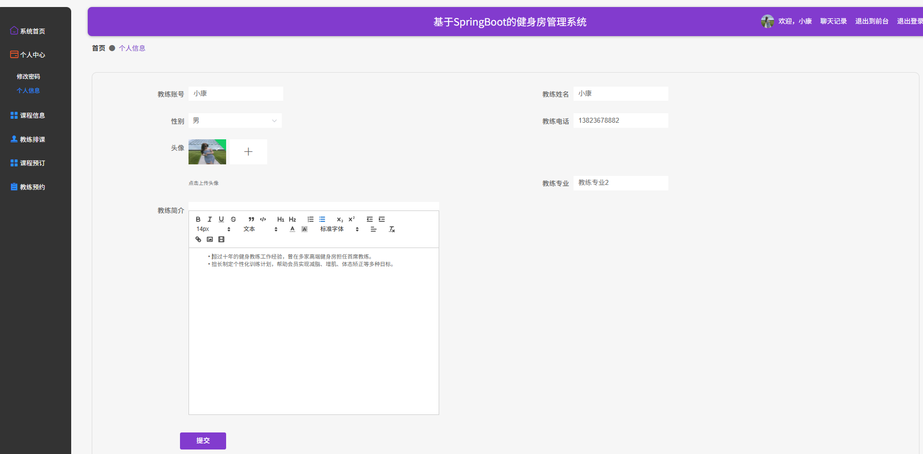Screen dimensions: 923x454
Task: Click the 个人中心 card icon
Action: 14,54
